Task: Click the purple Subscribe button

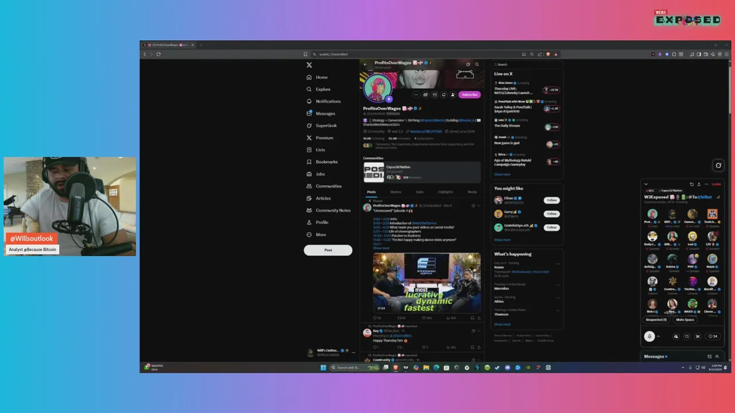Action: (x=470, y=95)
